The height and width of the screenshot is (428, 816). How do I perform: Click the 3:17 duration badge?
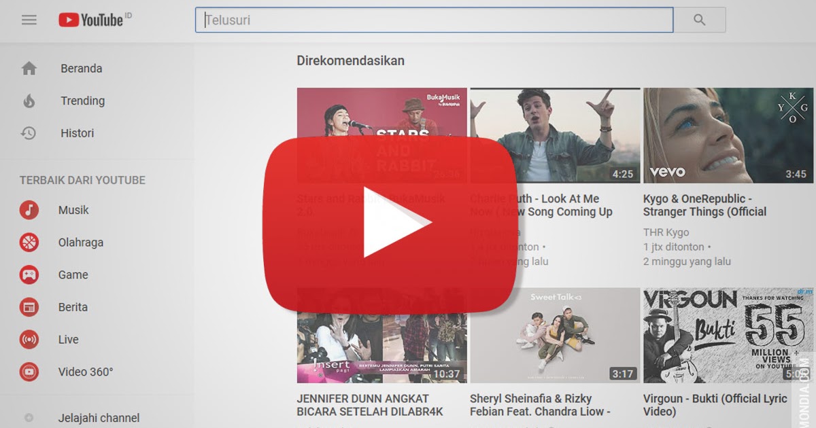[622, 374]
